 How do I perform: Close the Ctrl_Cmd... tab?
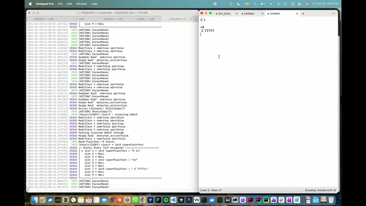click(x=236, y=13)
